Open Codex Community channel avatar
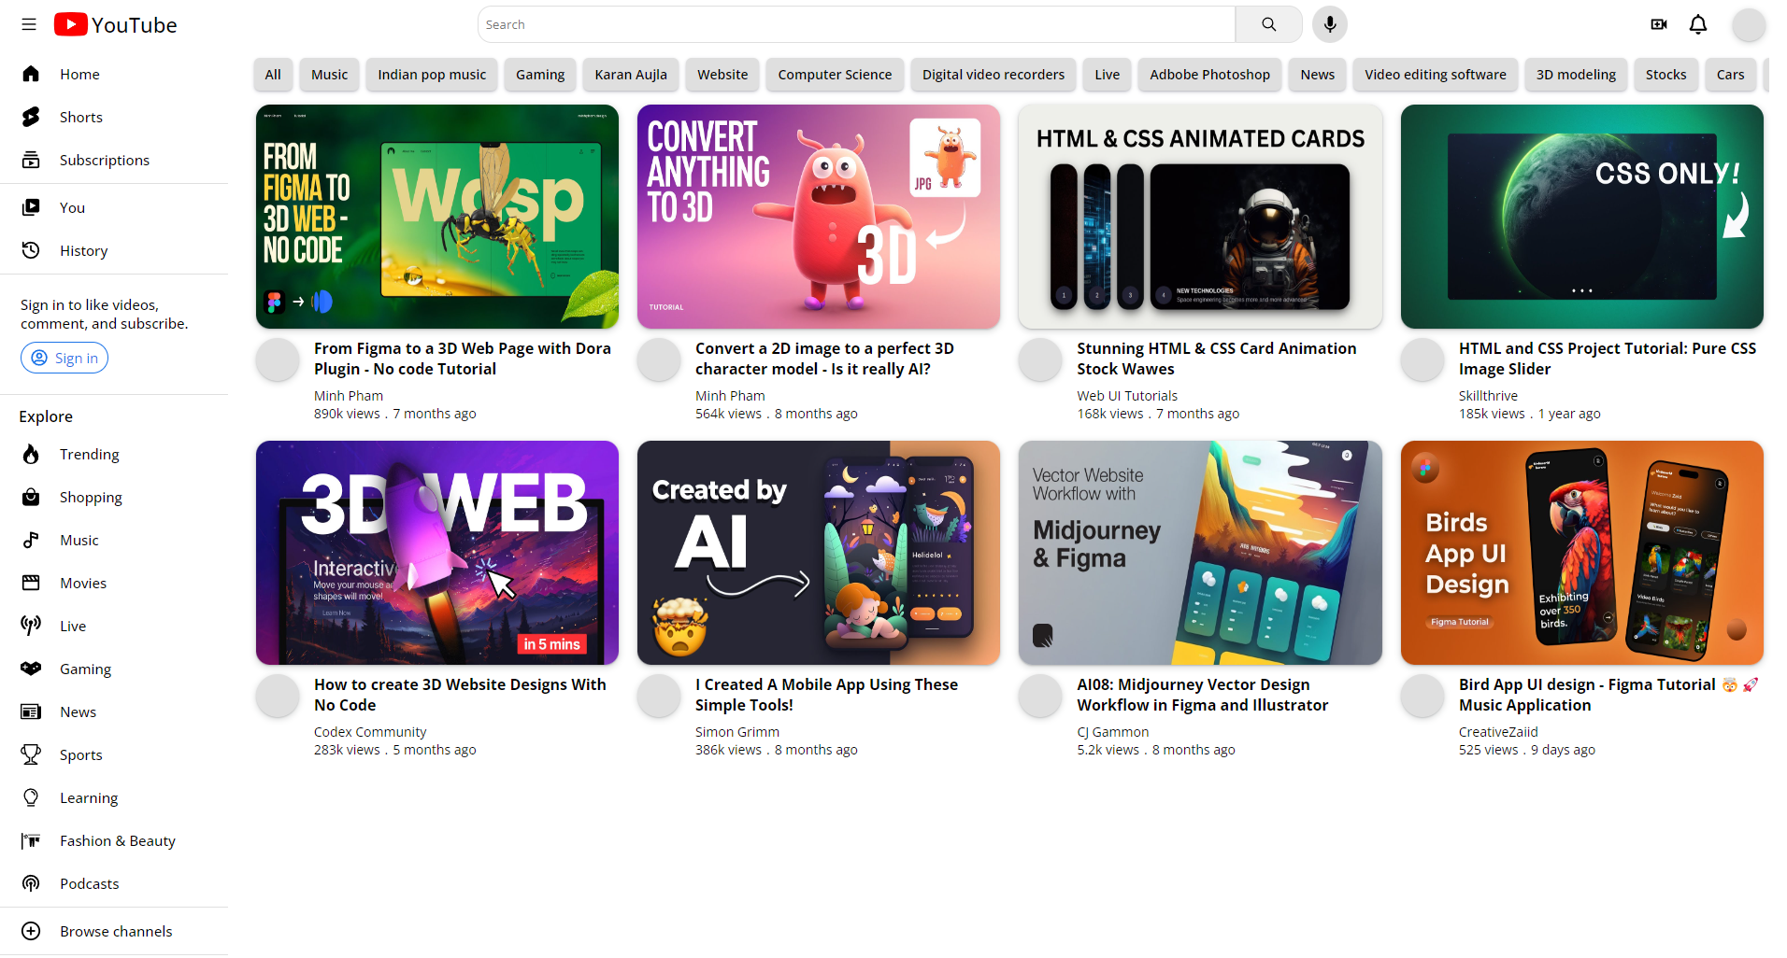This screenshot has width=1787, height=958. 278,696
